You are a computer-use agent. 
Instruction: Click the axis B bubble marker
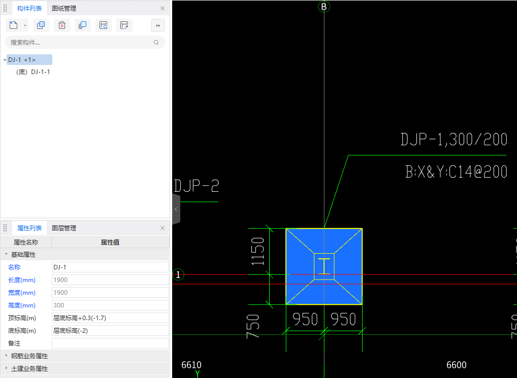tap(324, 7)
